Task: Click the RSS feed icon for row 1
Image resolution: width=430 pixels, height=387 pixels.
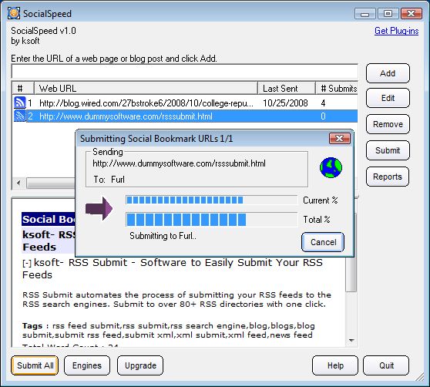Action: [x=20, y=103]
